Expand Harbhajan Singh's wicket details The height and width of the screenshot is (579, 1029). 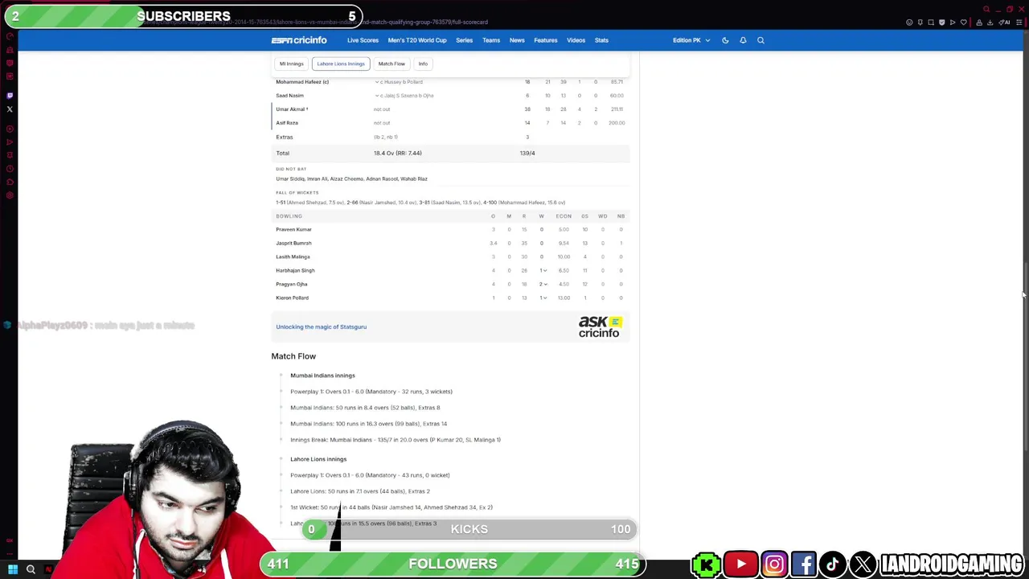pos(546,271)
